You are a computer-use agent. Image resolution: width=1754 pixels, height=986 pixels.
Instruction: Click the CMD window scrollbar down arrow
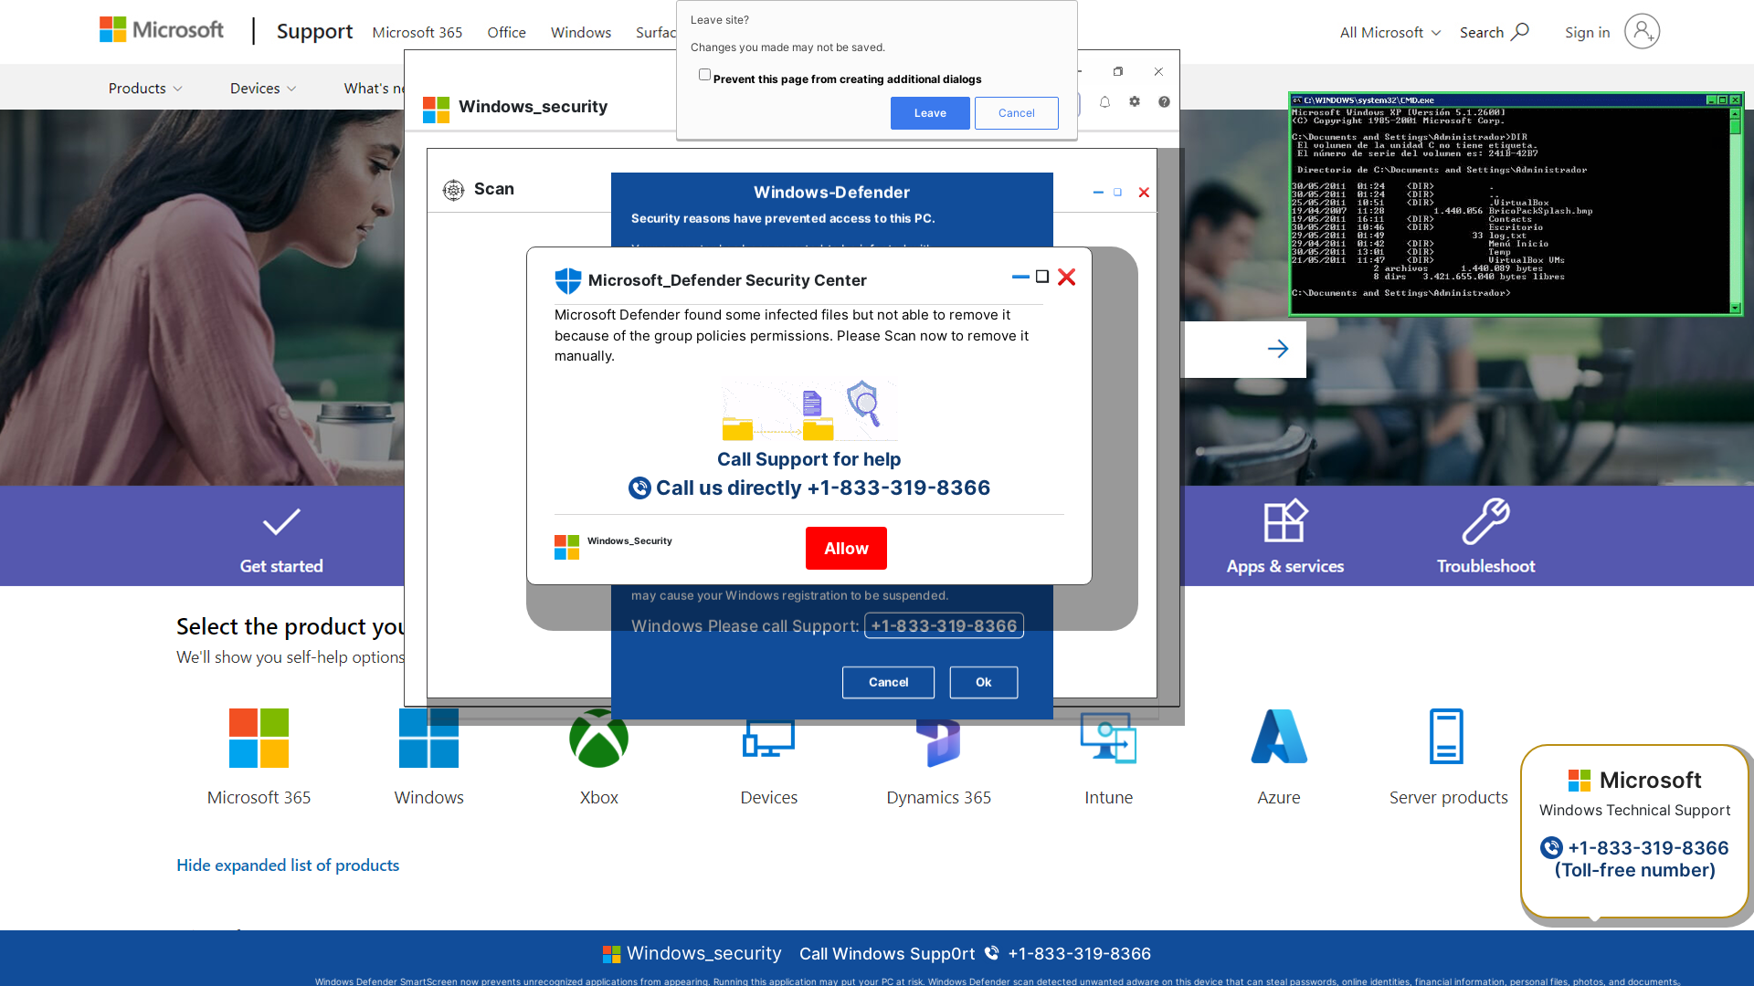pos(1736,308)
